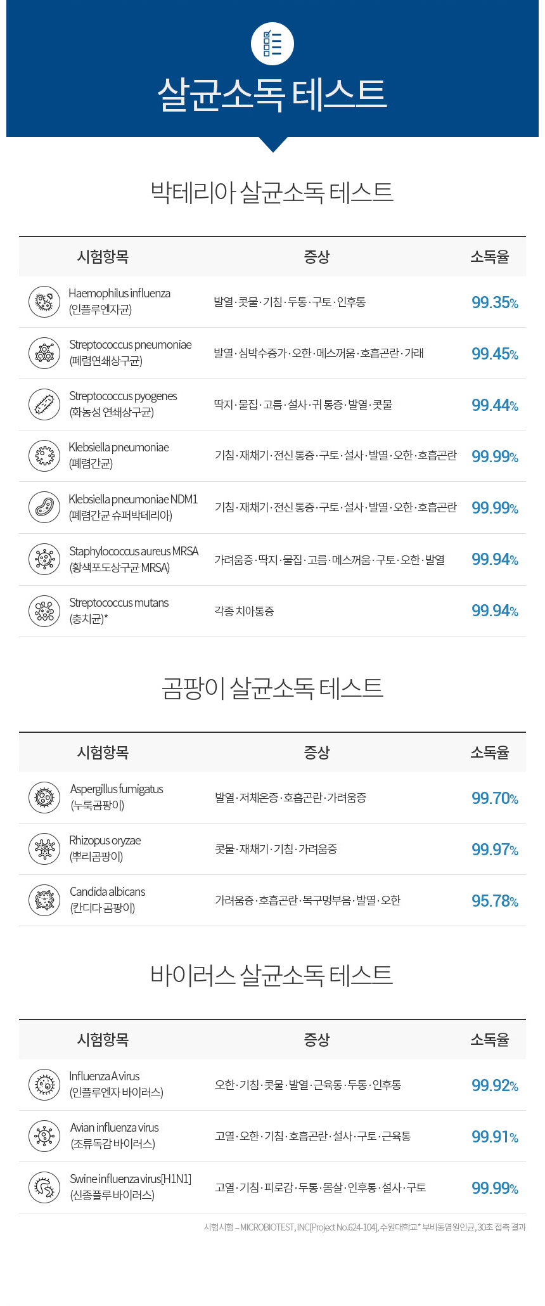
Task: Click the Streptococcus pyogenes rod-shaped bacteria icon
Action: [44, 404]
